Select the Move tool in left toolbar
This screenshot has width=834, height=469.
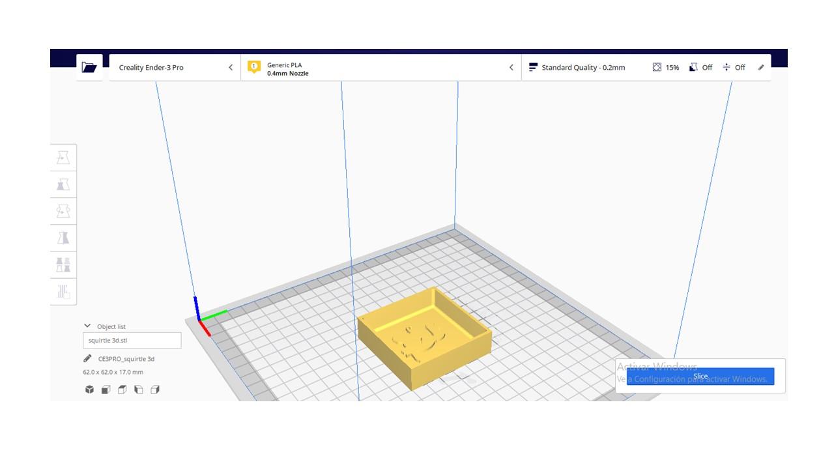point(63,158)
